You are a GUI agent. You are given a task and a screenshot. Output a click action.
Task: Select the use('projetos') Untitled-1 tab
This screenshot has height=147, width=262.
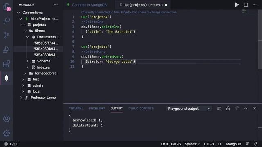142,5
